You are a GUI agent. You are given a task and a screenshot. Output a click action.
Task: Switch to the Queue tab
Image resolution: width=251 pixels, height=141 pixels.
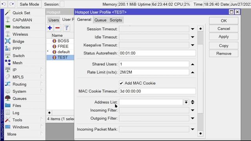pos(100,20)
